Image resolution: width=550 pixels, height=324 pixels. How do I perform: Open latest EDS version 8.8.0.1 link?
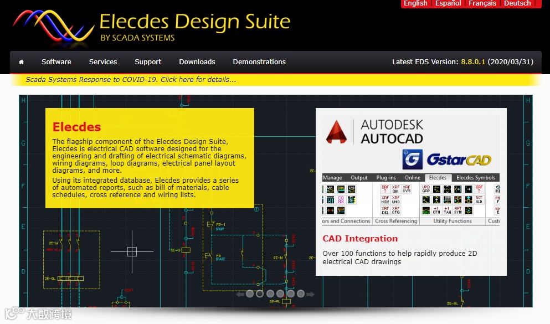click(x=472, y=61)
